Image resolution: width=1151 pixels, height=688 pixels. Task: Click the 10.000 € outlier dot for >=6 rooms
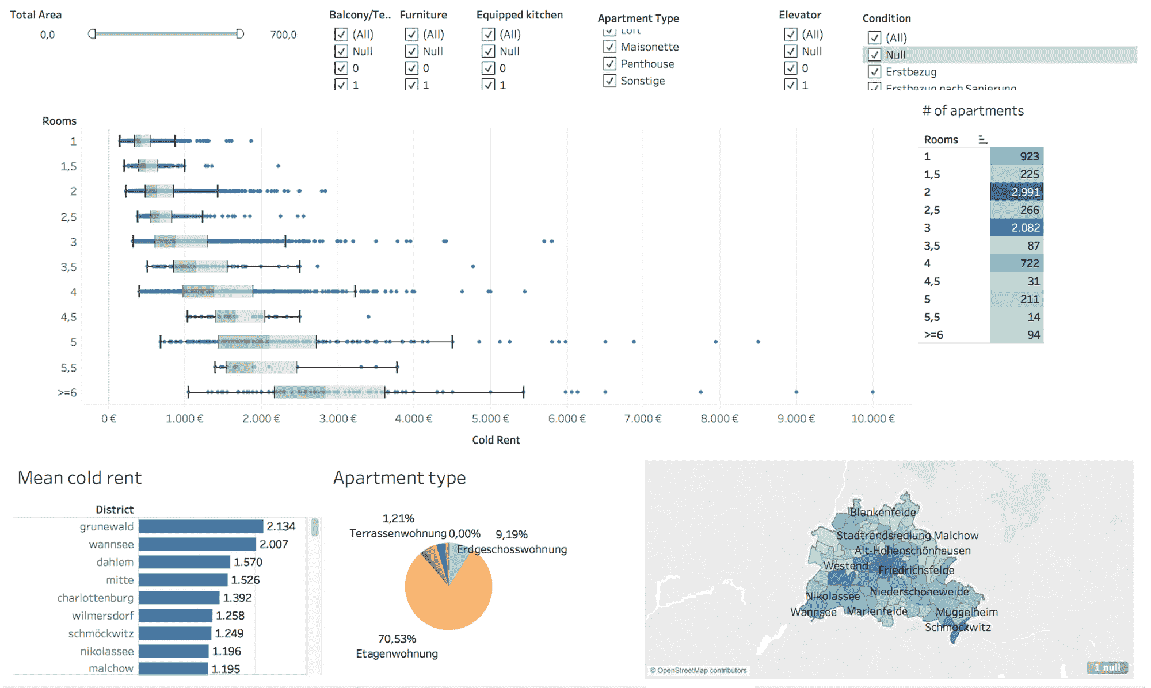click(x=872, y=392)
